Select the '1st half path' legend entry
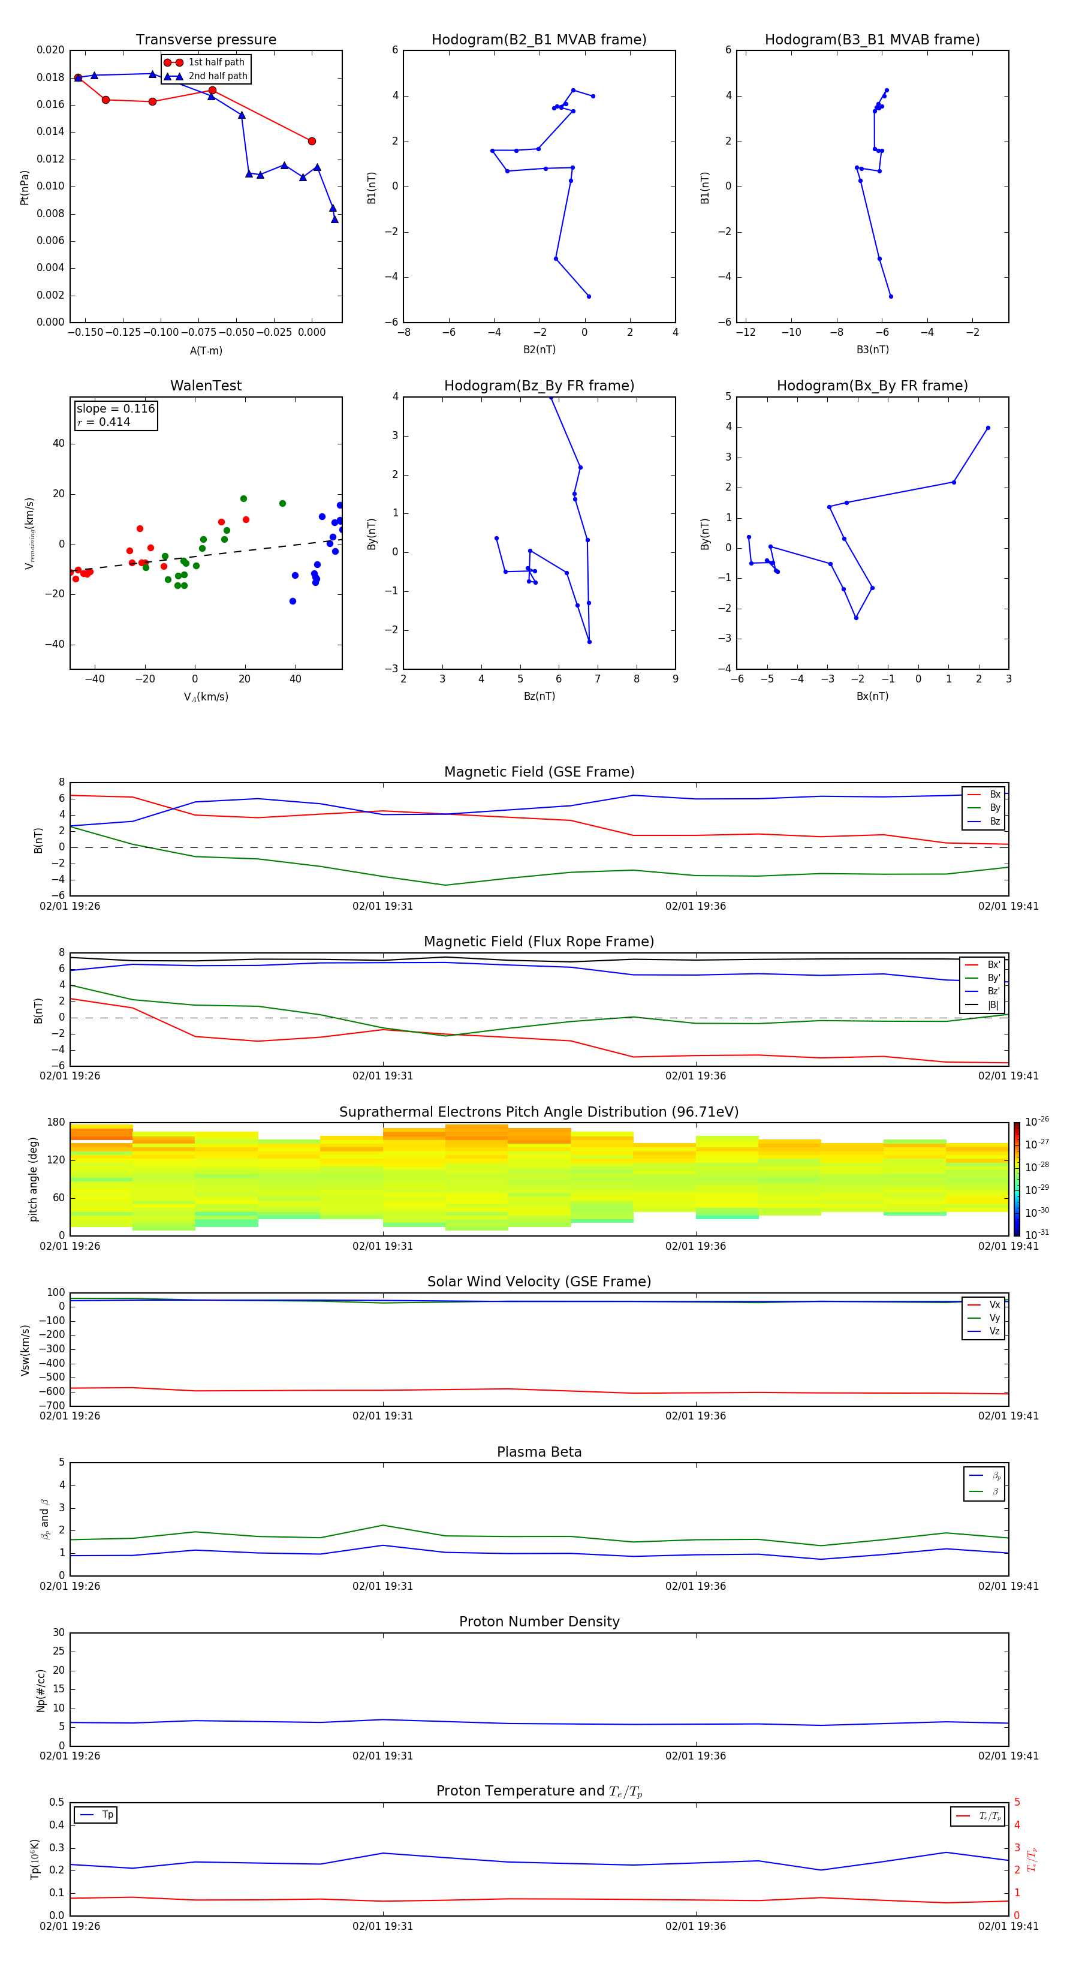The image size is (1079, 1979). (x=205, y=62)
